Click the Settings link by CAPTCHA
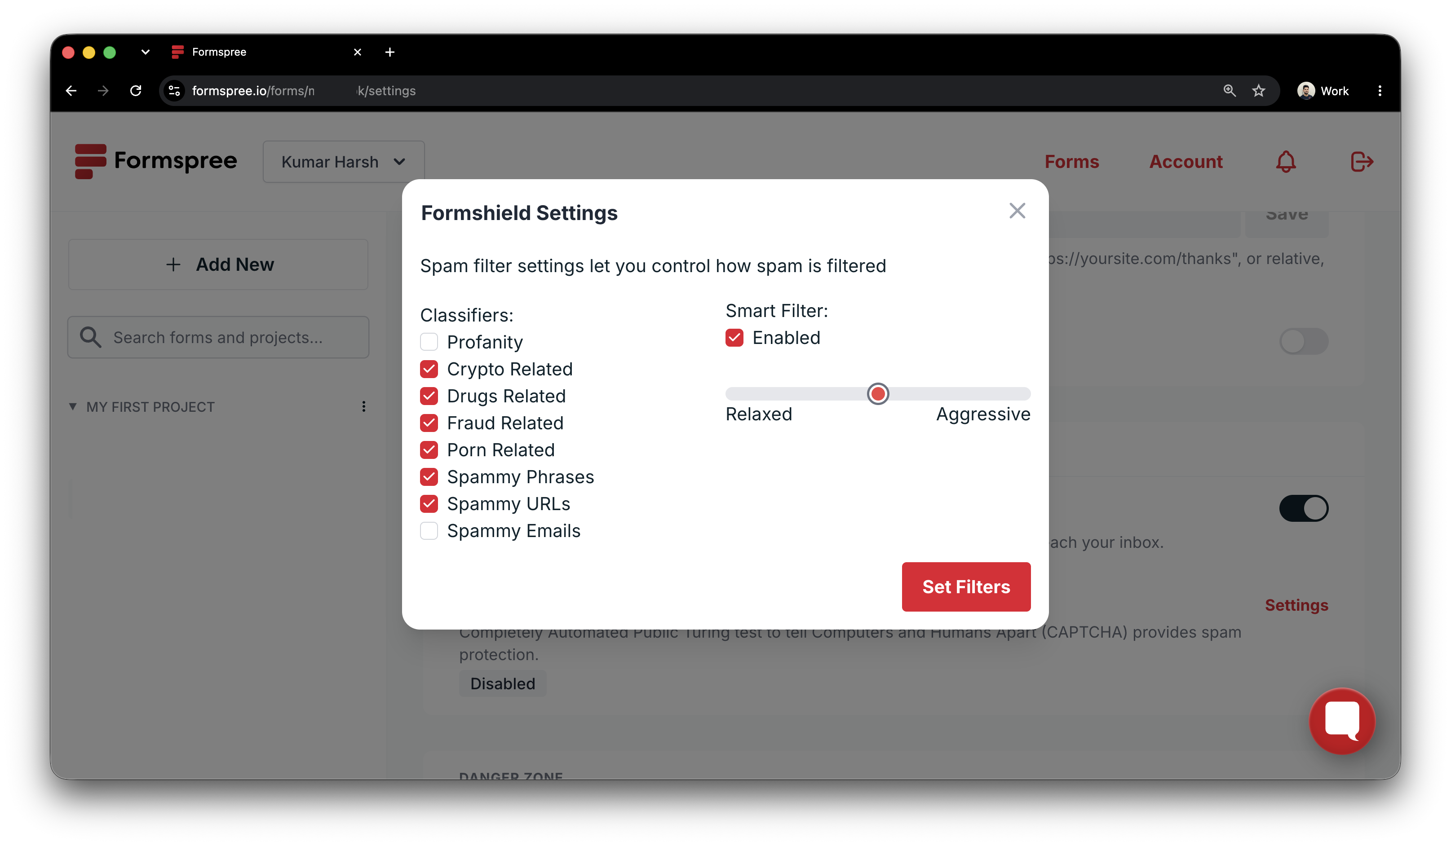Viewport: 1451px width, 846px height. pyautogui.click(x=1296, y=605)
